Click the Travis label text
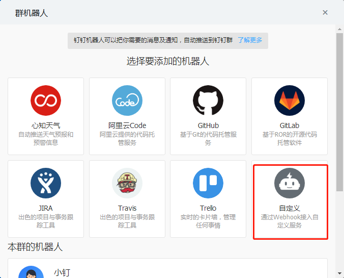Screen dimensions: 344x278 click(x=127, y=208)
